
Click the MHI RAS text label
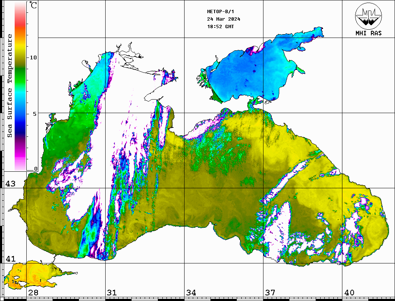(368, 33)
